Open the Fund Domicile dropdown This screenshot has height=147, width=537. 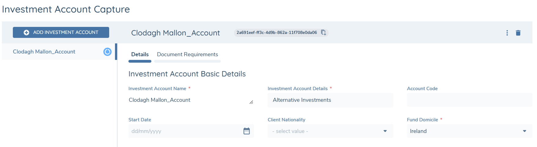point(469,131)
